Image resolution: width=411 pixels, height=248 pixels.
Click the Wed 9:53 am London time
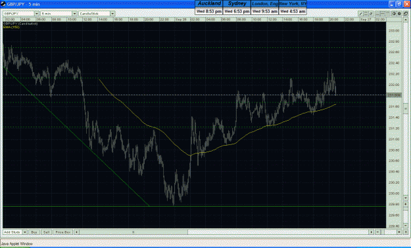[265, 11]
